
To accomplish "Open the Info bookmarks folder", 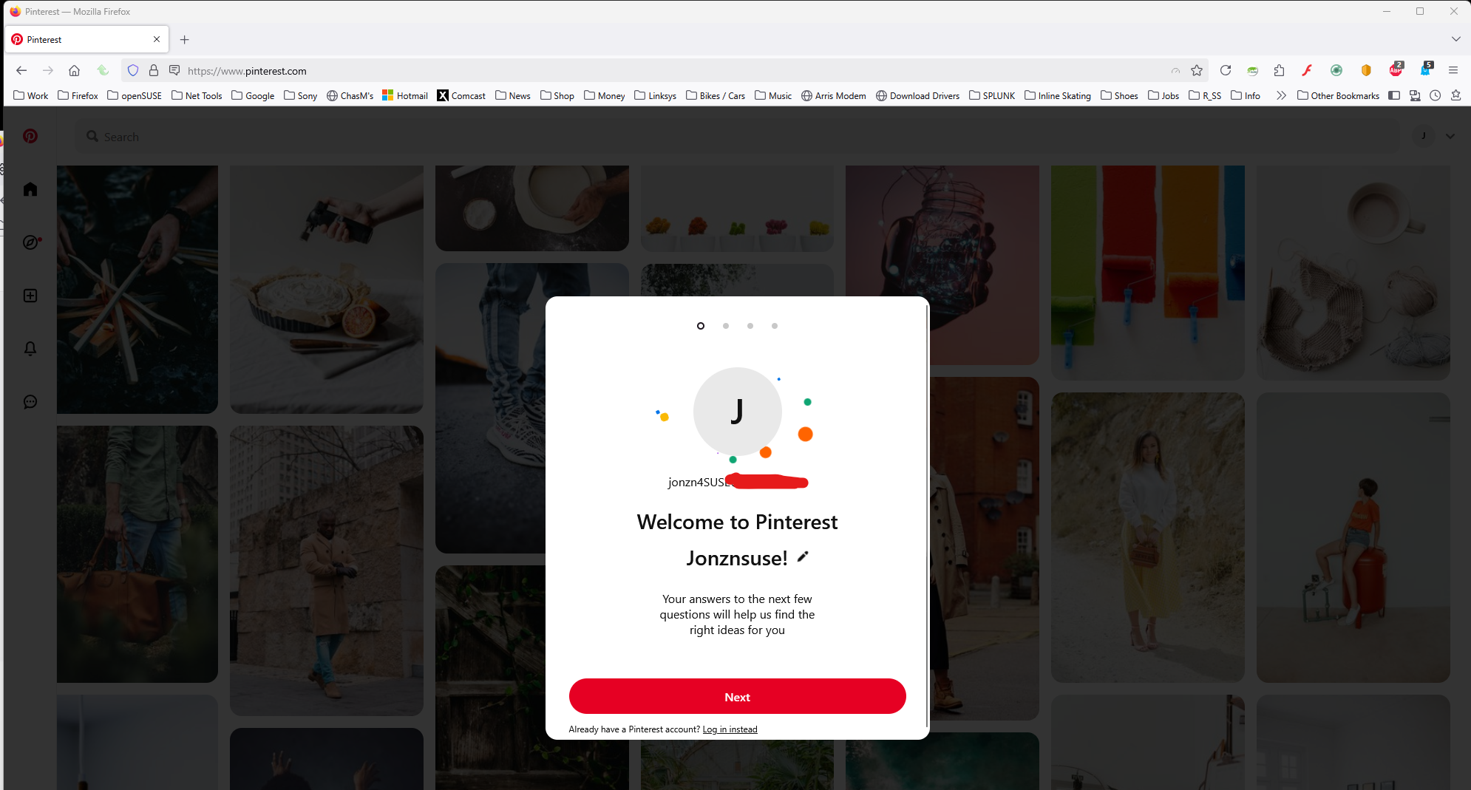I will pos(1246,96).
